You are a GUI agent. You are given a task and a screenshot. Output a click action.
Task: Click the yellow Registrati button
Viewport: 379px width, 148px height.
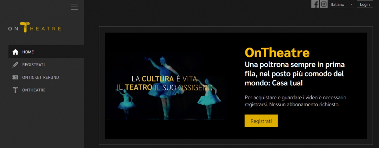click(x=261, y=121)
